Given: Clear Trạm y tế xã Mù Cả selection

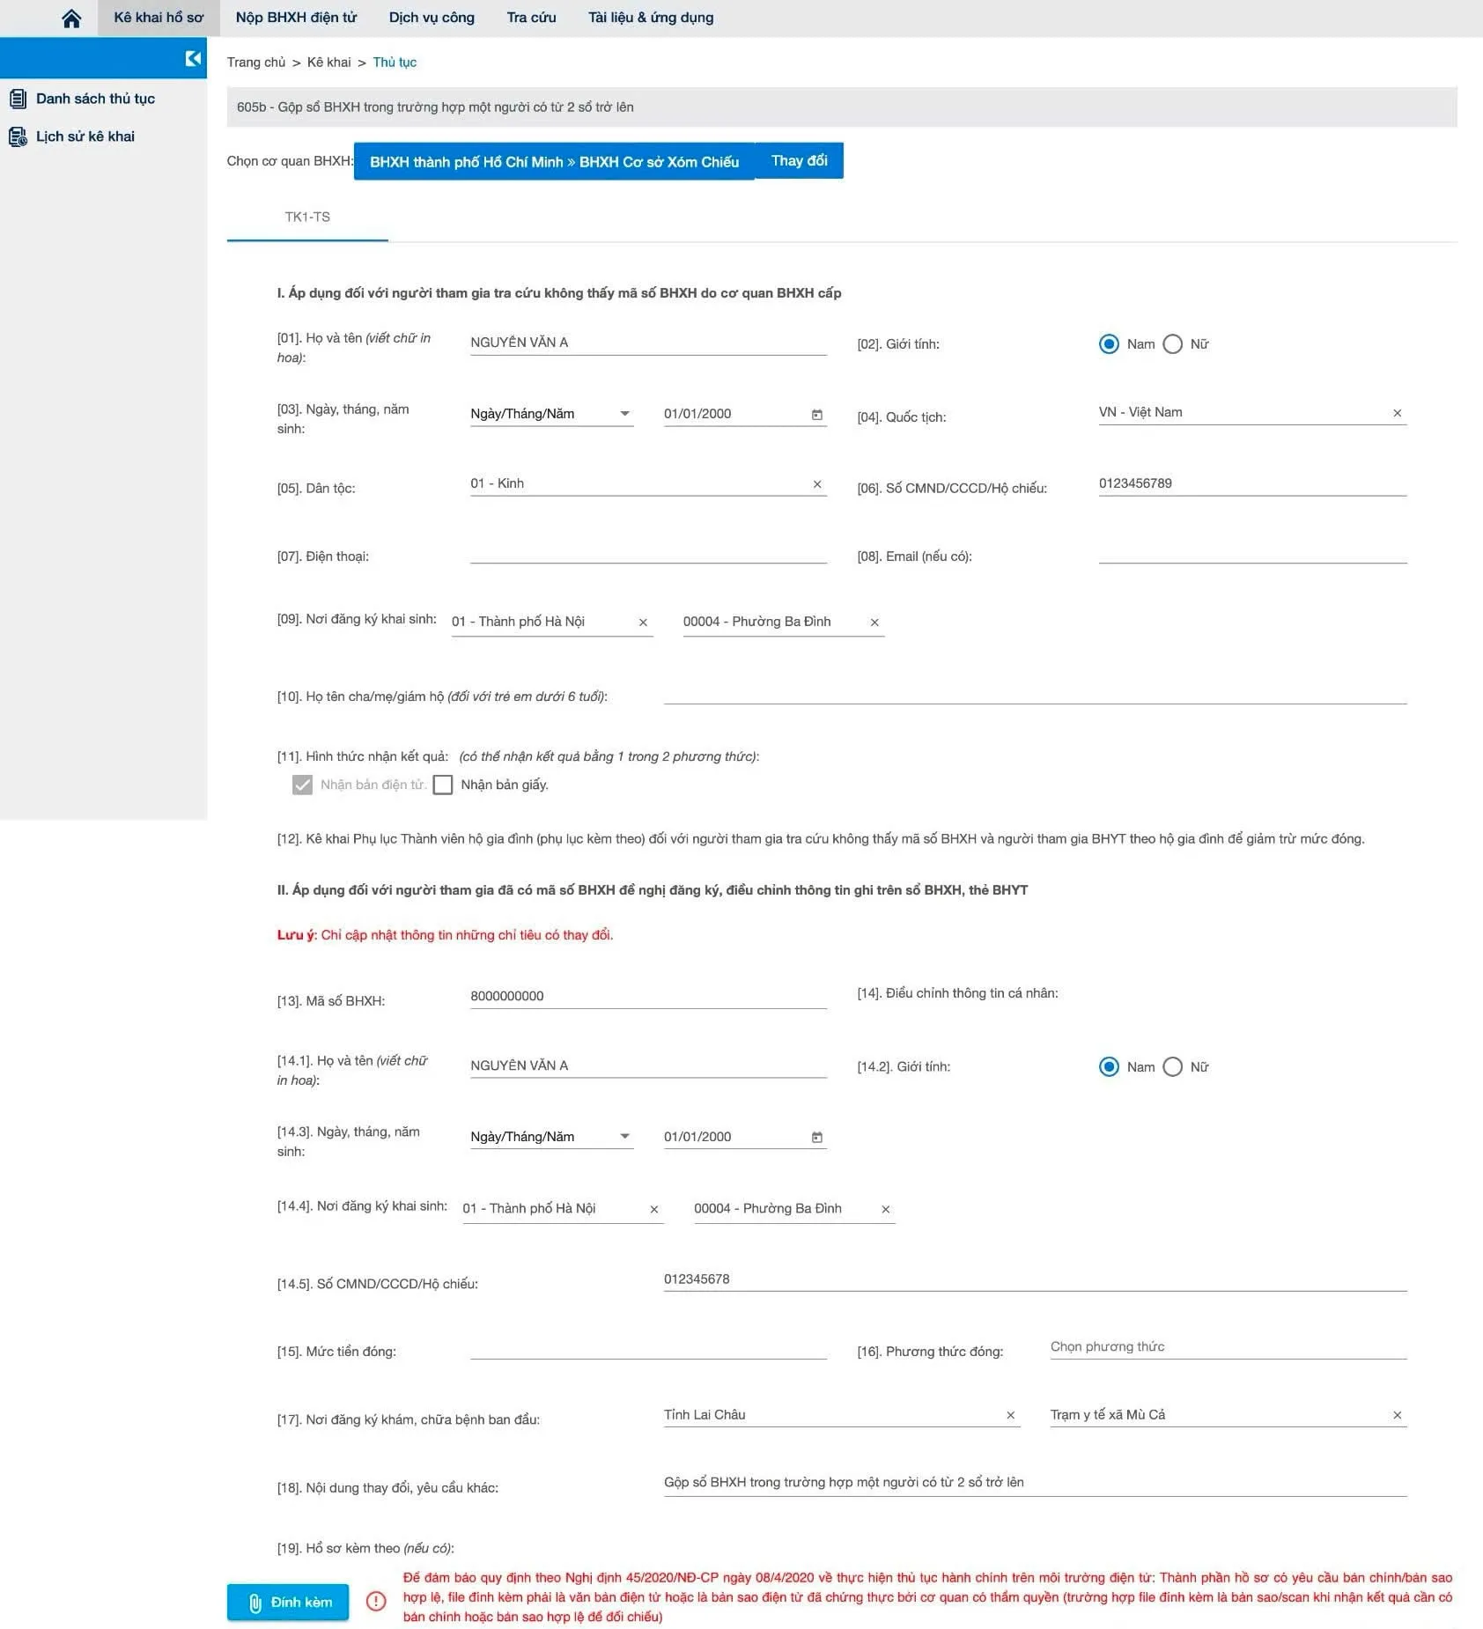Looking at the screenshot, I should click(x=1397, y=1415).
